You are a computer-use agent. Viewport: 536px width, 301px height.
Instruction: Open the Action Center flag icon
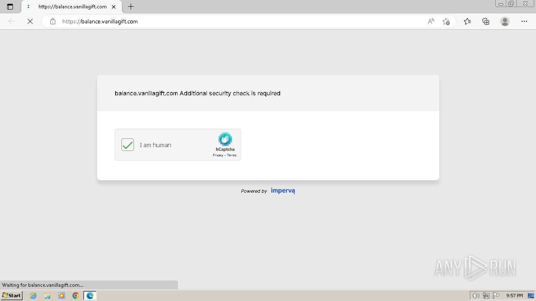pyautogui.click(x=496, y=296)
